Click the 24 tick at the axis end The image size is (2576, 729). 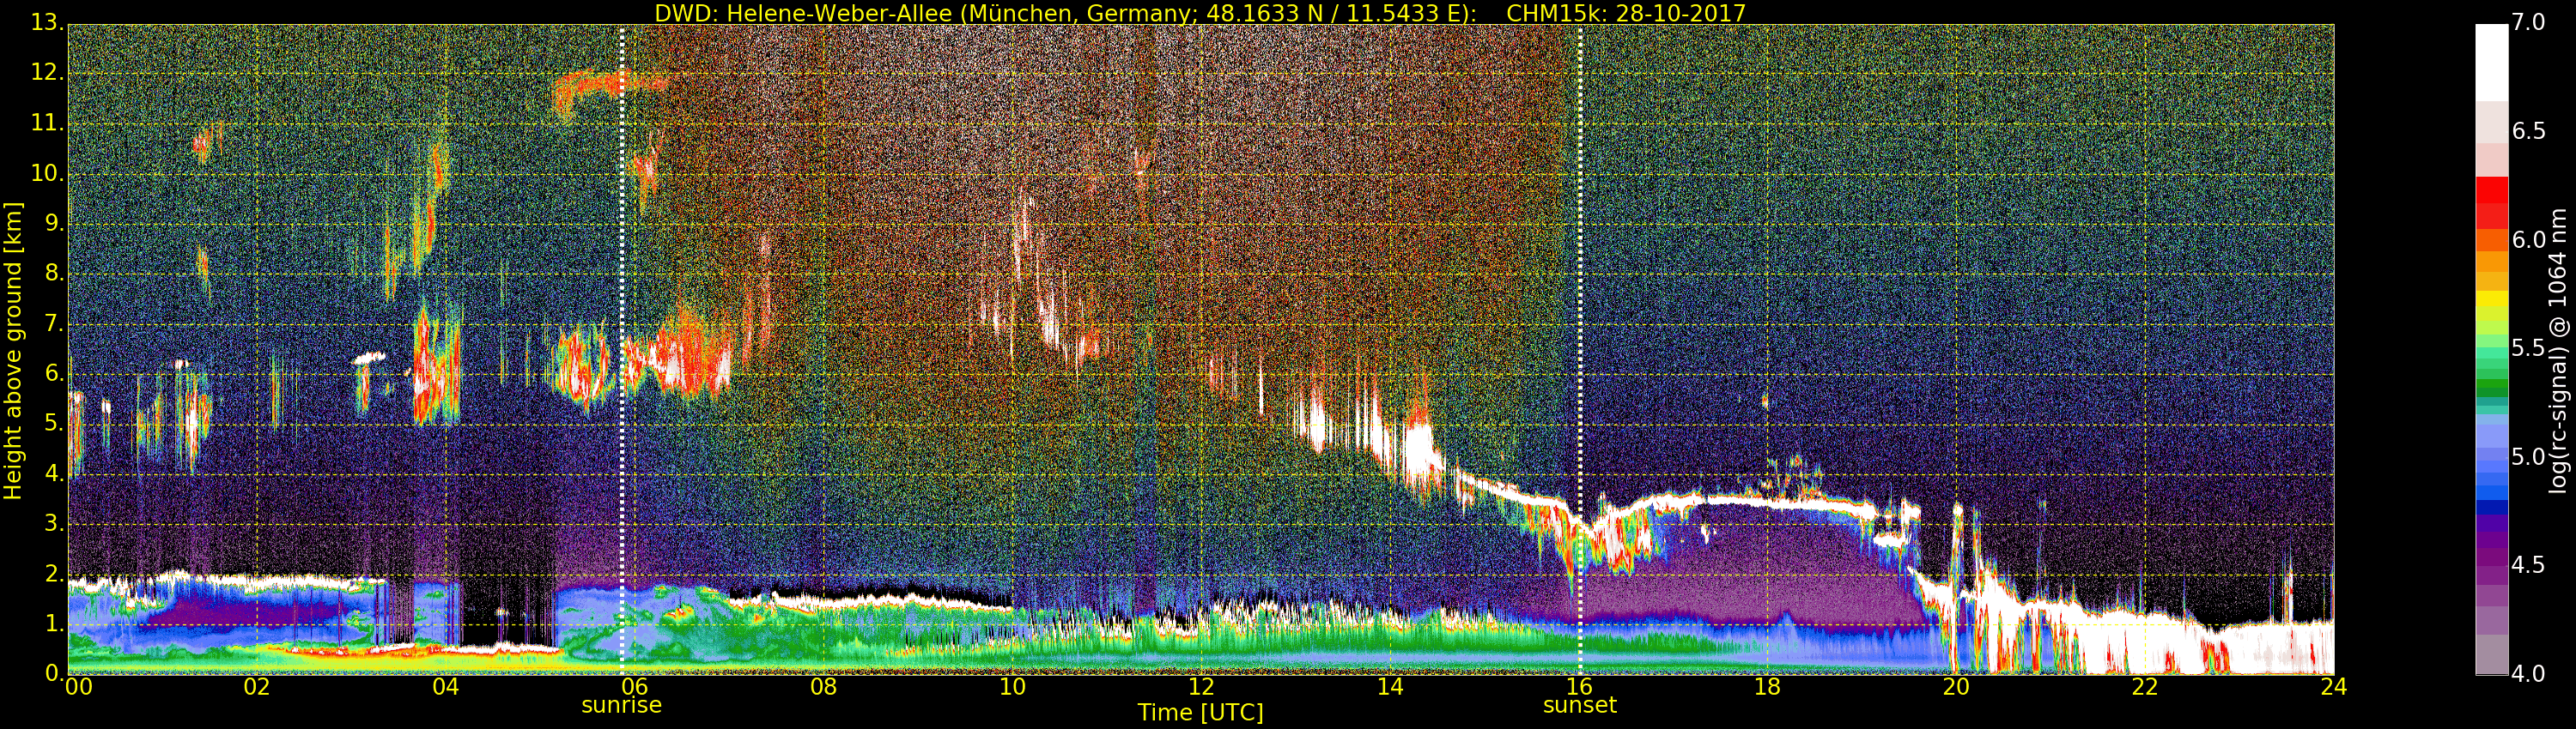2333,687
